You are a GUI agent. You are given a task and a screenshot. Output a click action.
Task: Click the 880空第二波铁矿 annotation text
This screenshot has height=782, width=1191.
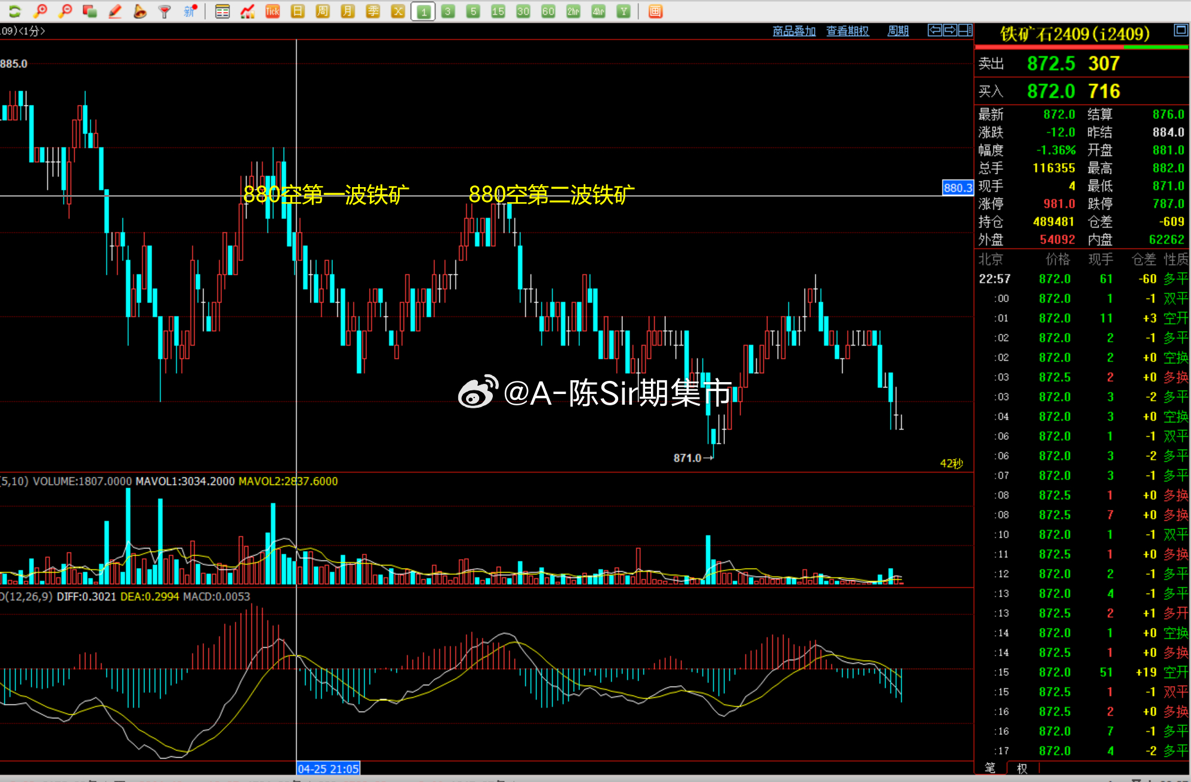[552, 194]
